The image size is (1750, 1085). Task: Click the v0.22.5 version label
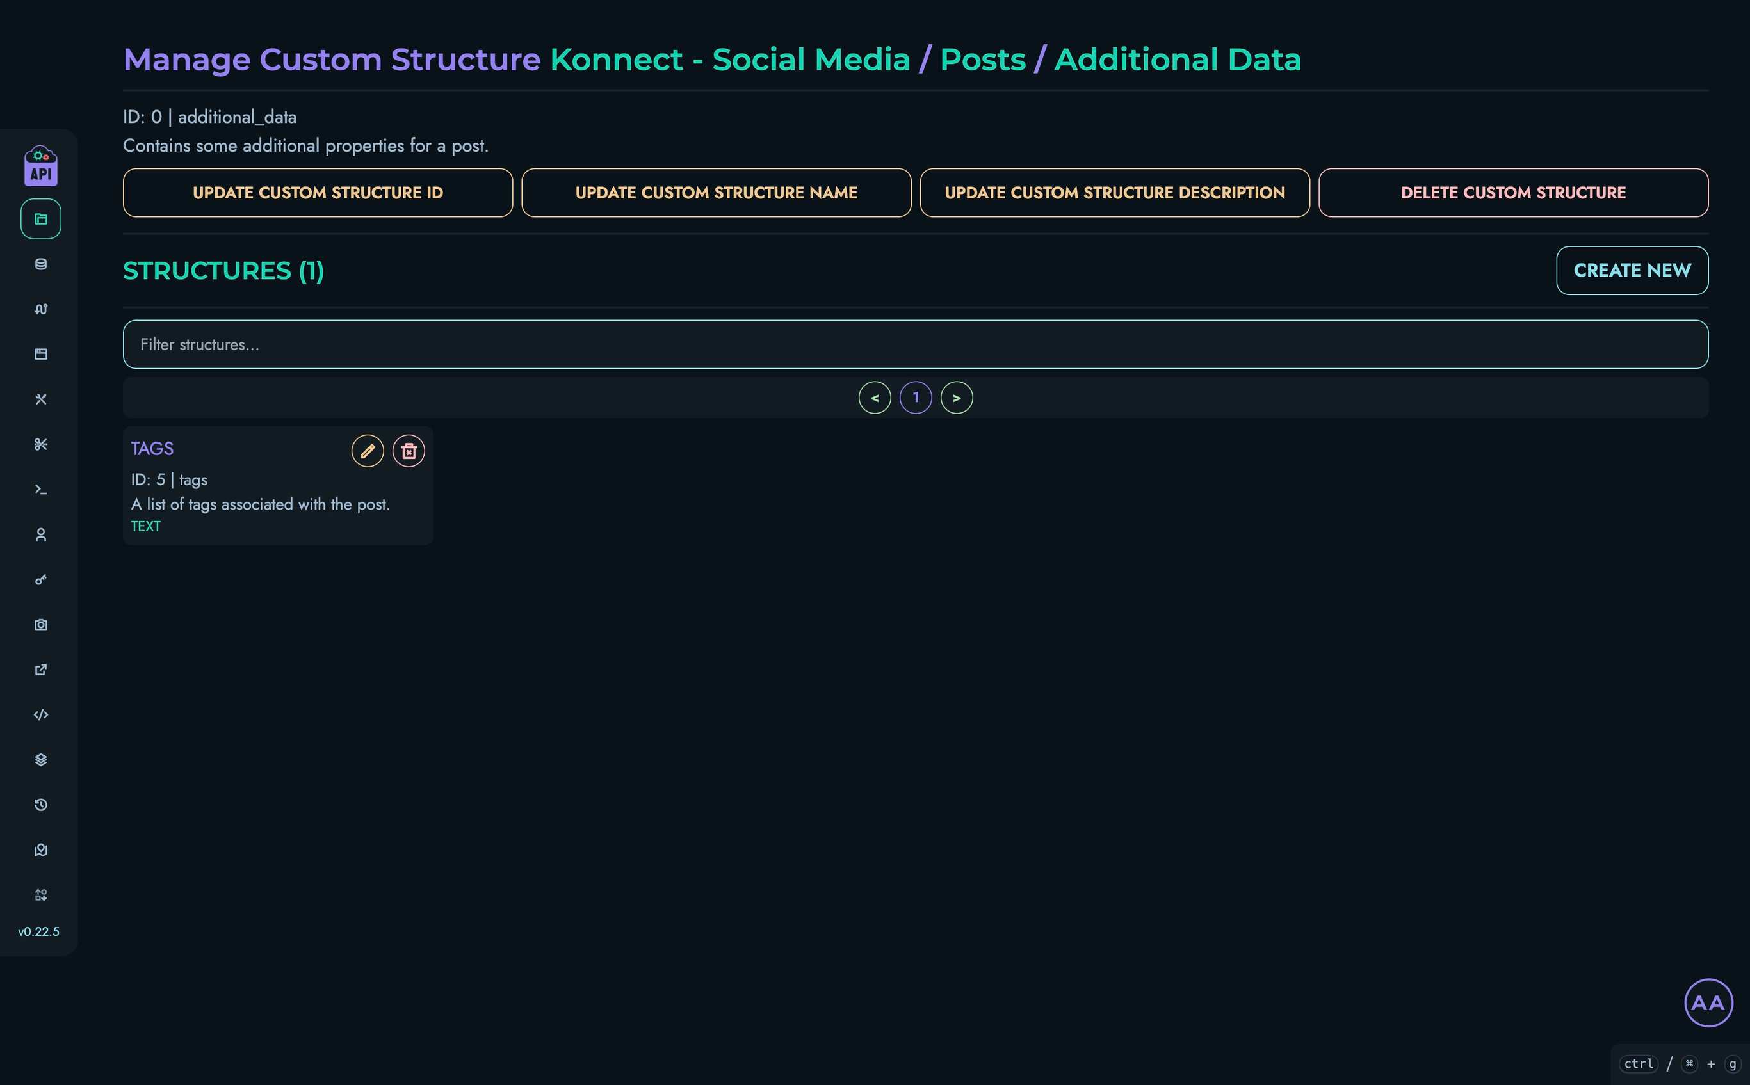[39, 931]
